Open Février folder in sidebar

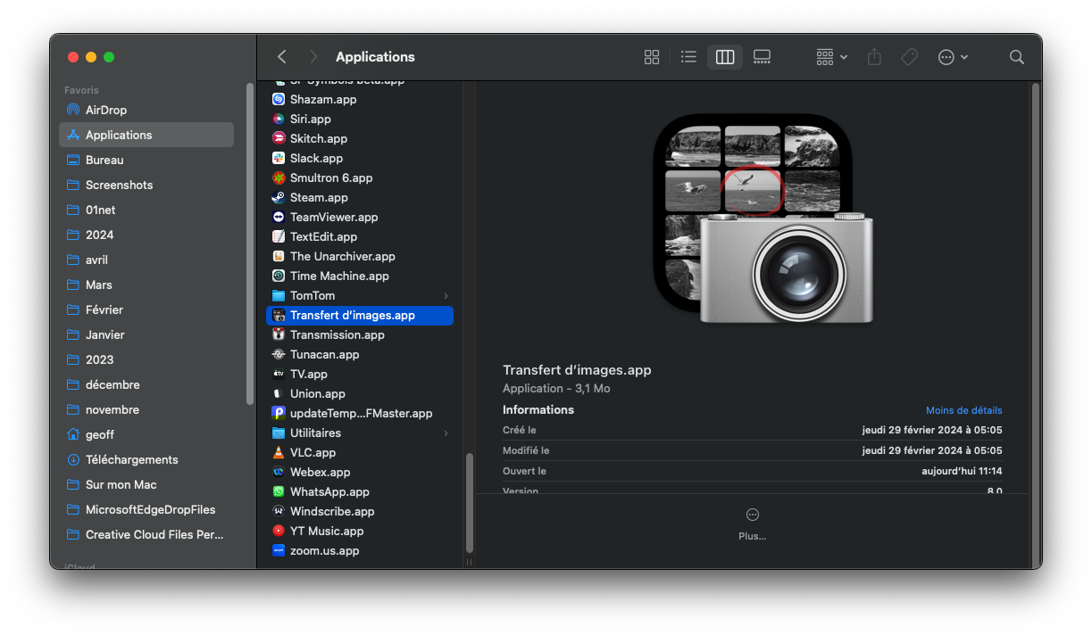click(146, 309)
